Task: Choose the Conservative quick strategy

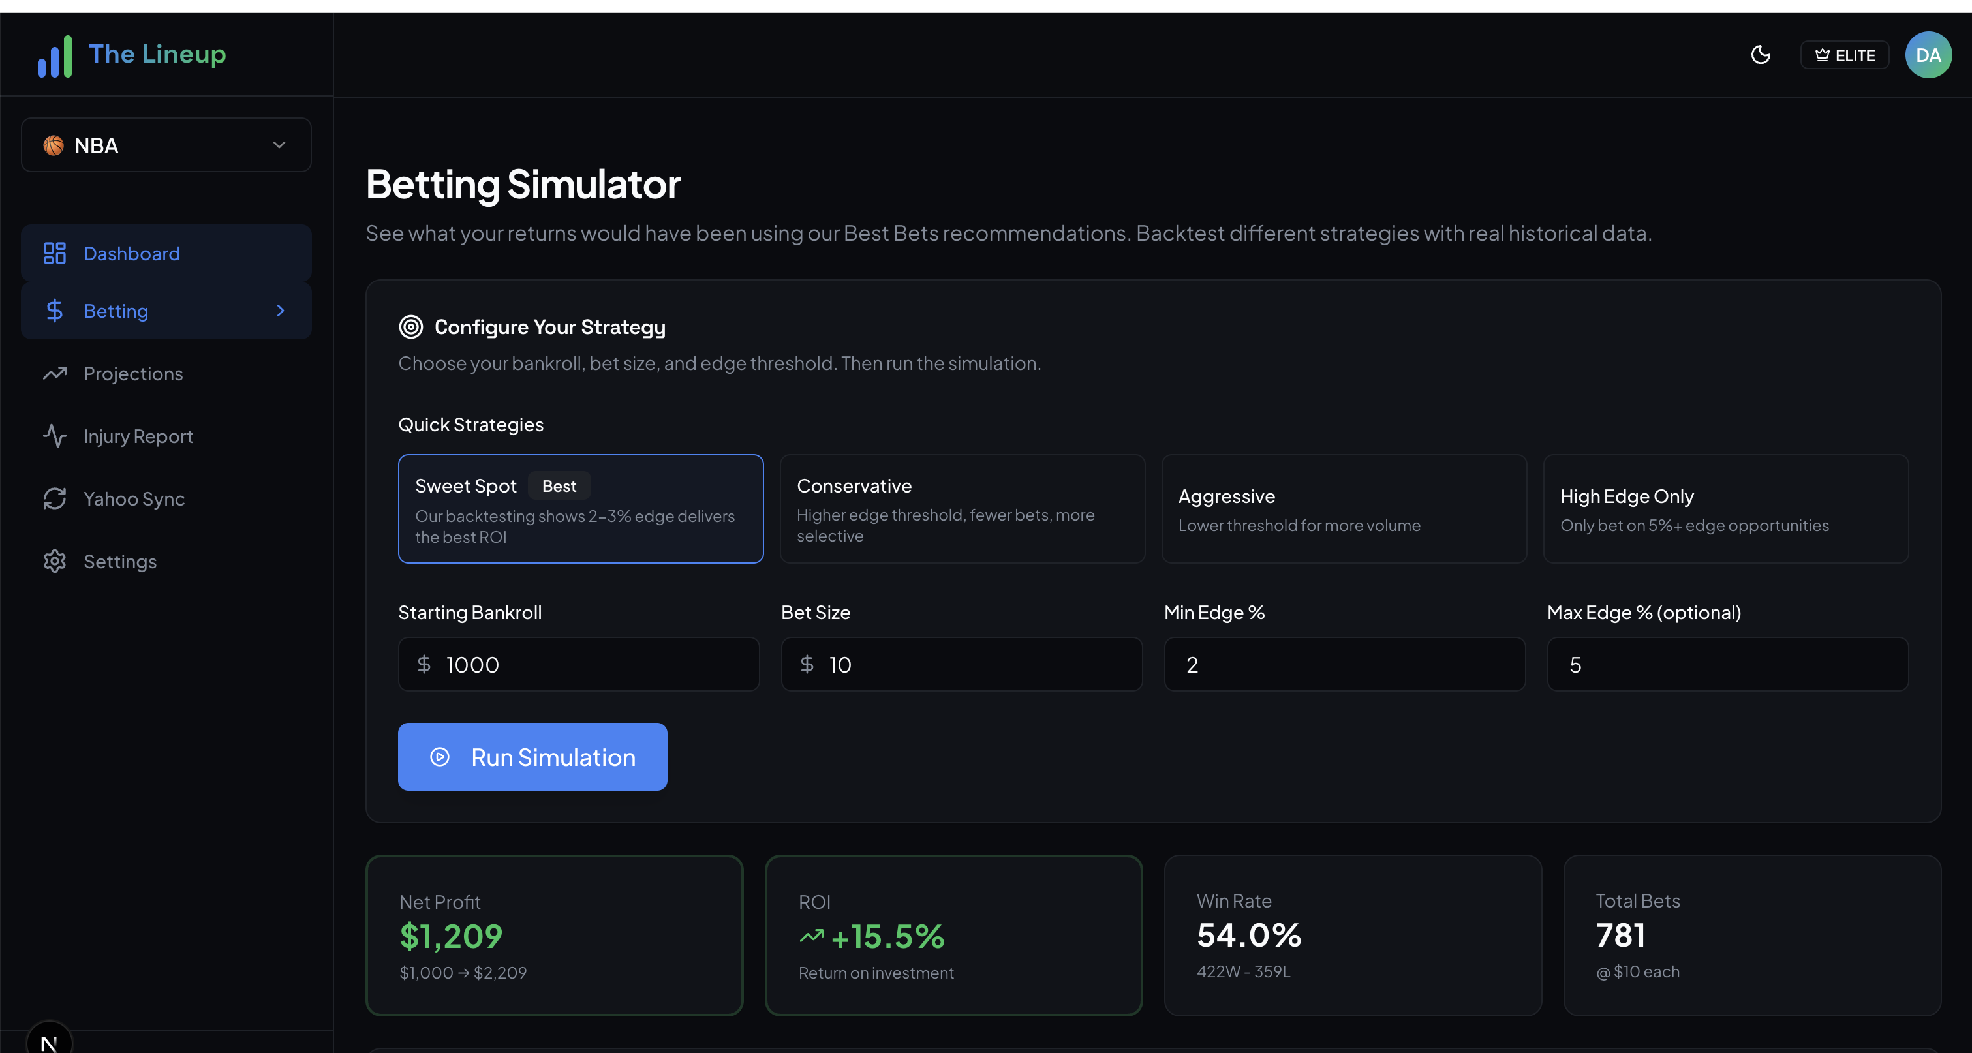Action: point(961,509)
